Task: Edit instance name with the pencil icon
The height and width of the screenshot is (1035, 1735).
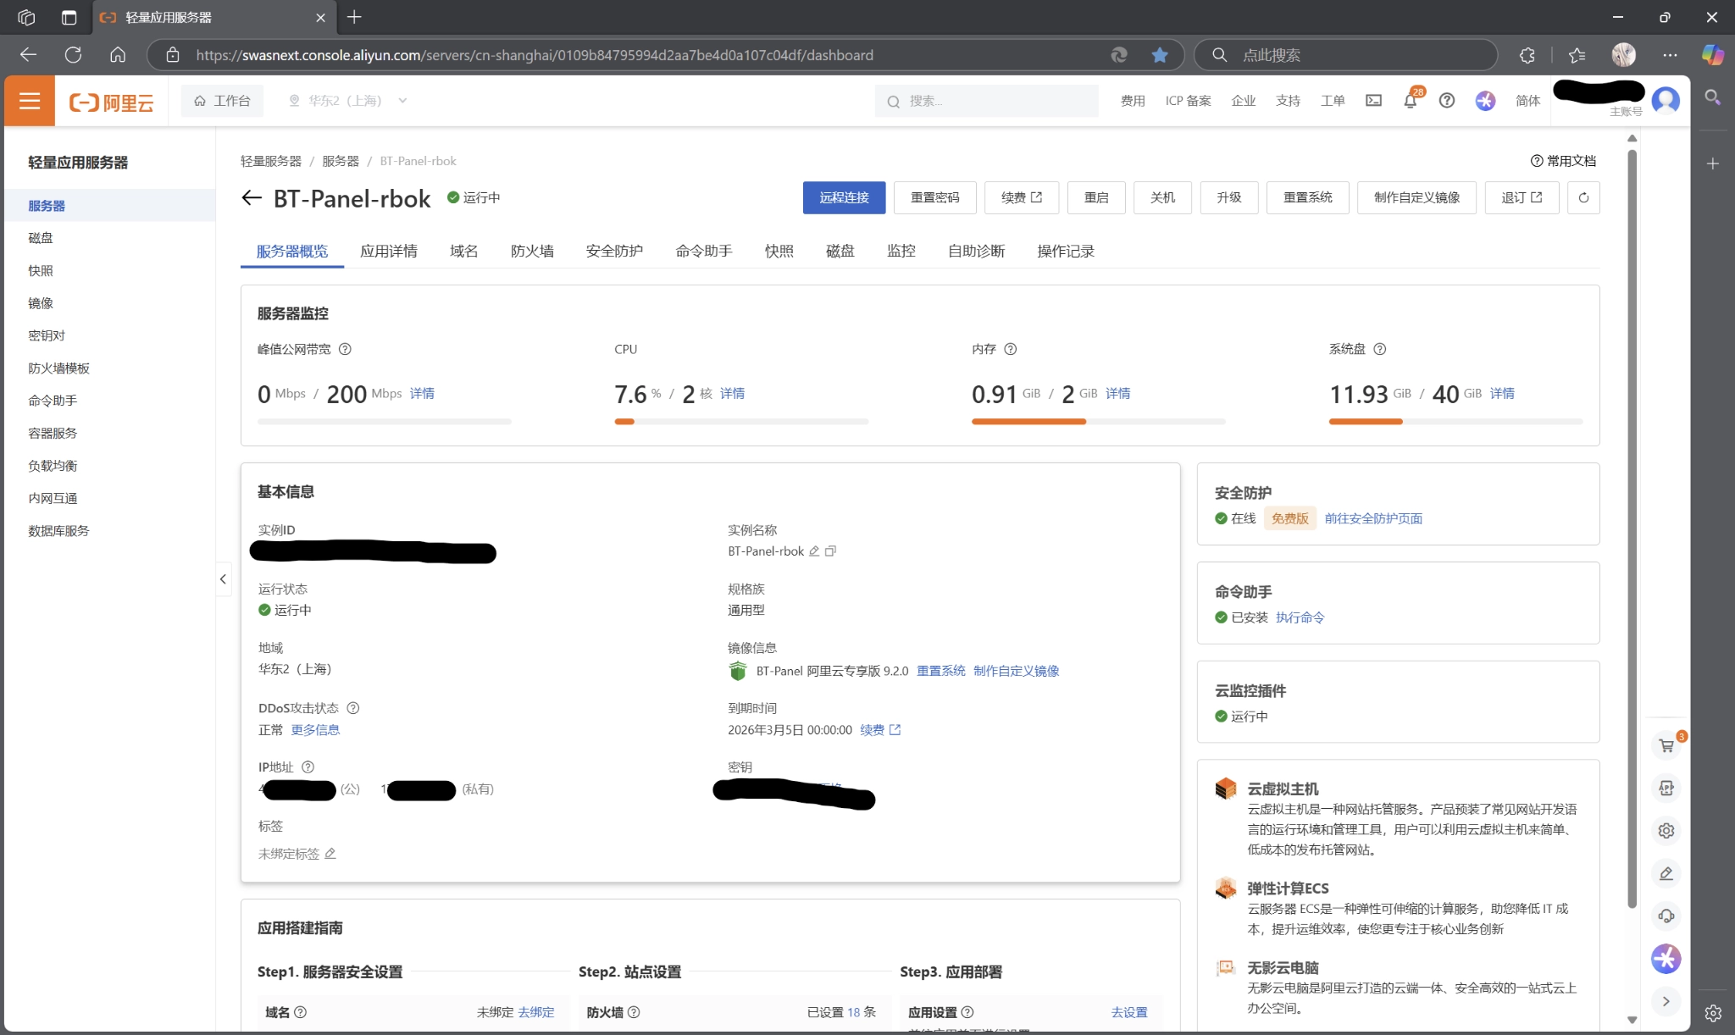Action: [x=814, y=551]
